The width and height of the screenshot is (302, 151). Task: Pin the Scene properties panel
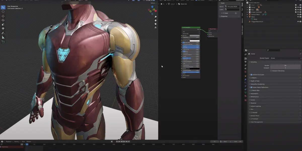pos(300,54)
